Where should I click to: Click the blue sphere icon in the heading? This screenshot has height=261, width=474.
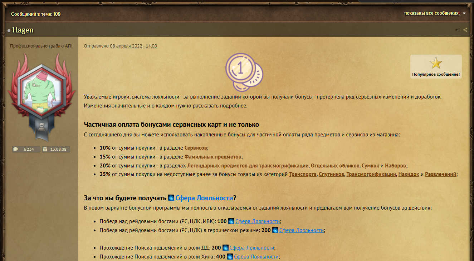coord(171,198)
